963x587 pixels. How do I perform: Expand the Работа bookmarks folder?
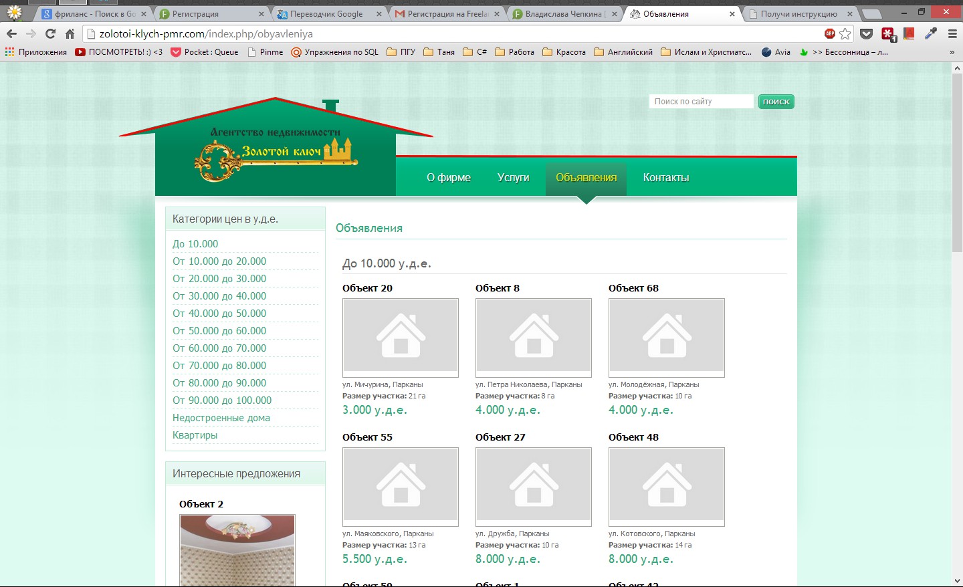514,52
